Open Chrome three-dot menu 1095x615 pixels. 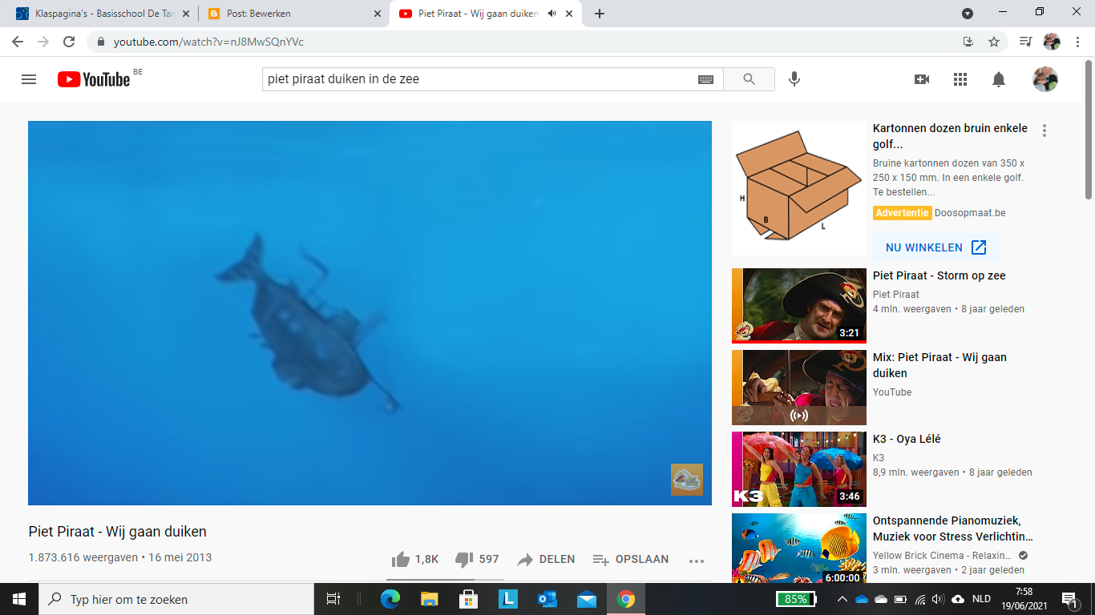(x=1078, y=42)
